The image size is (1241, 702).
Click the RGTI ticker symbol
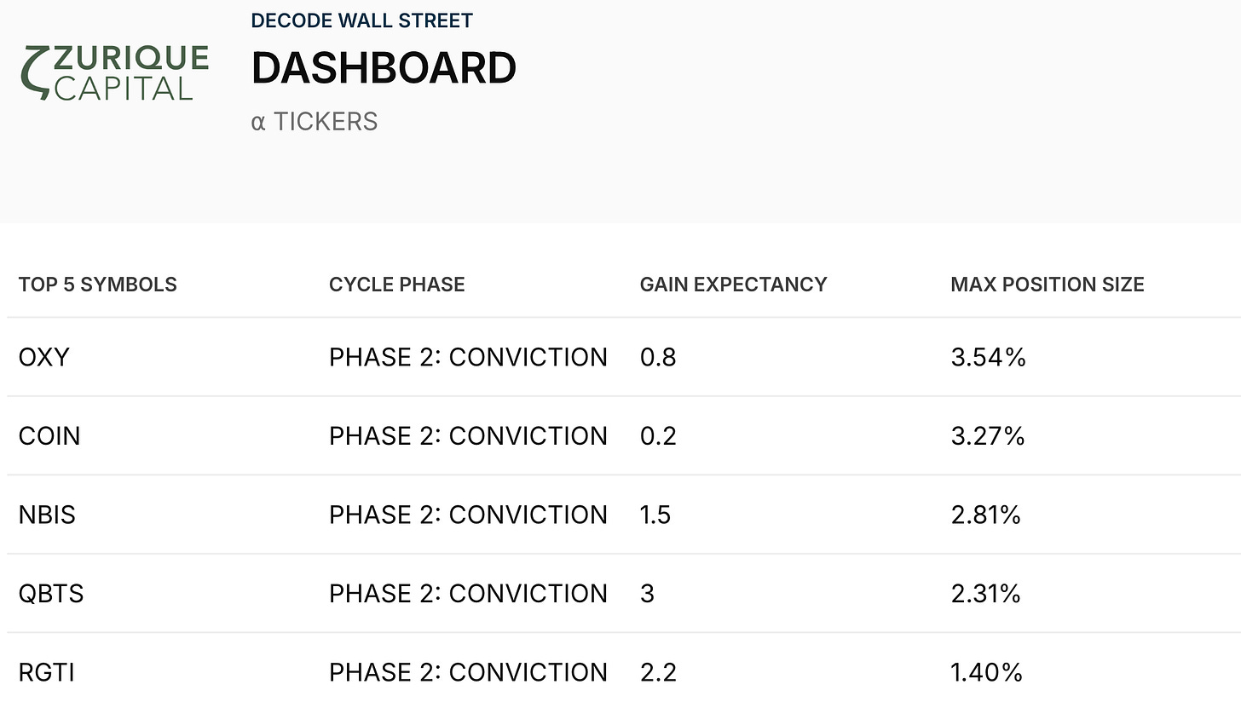(47, 673)
